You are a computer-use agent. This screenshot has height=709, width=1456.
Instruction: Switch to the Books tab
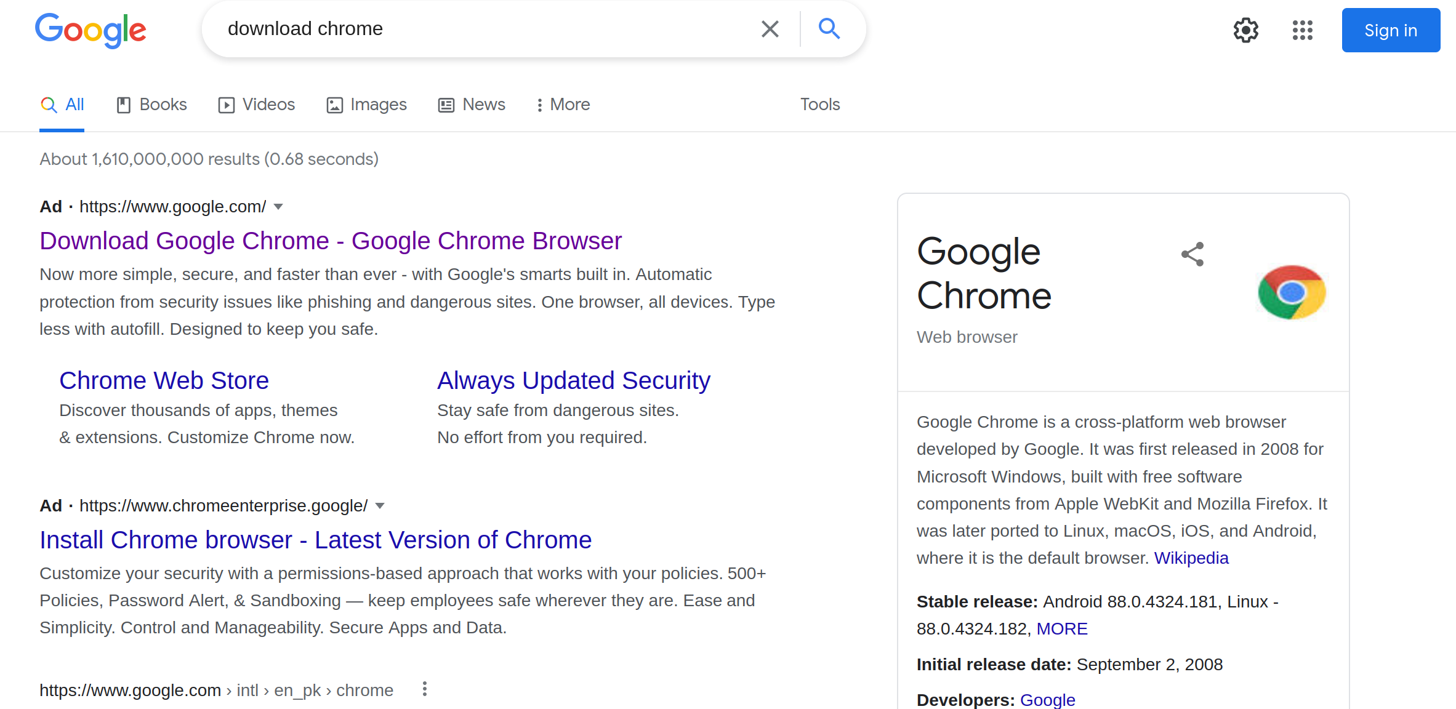tap(151, 105)
